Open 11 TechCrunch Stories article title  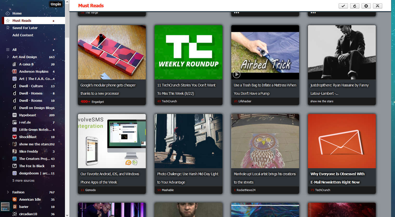[186, 89]
